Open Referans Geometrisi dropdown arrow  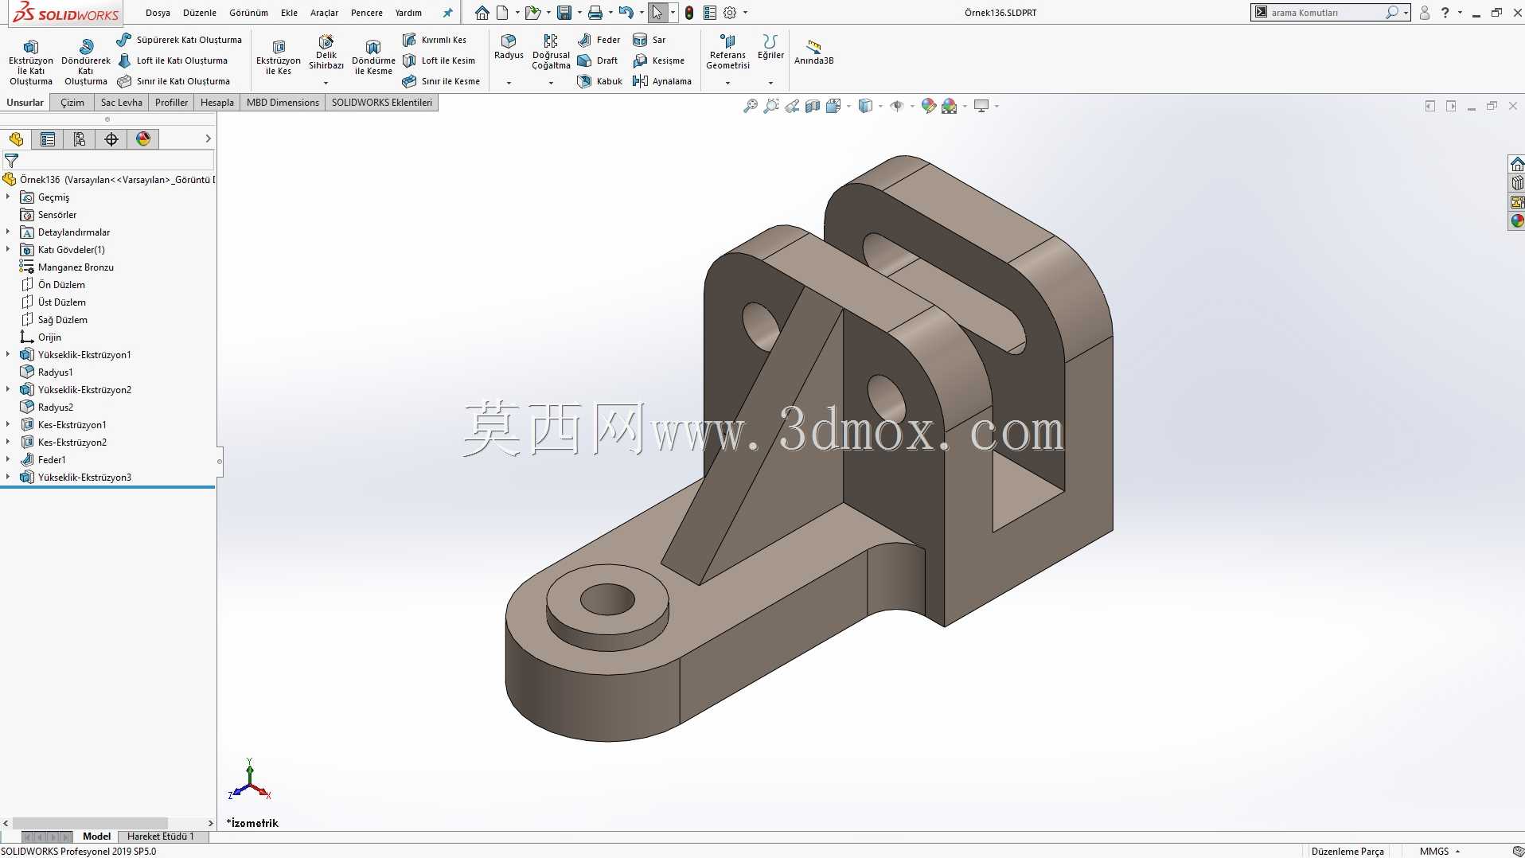pyautogui.click(x=727, y=83)
